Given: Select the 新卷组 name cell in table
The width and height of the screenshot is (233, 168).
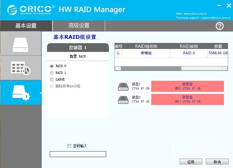Looking at the screenshot, I should 146,53.
